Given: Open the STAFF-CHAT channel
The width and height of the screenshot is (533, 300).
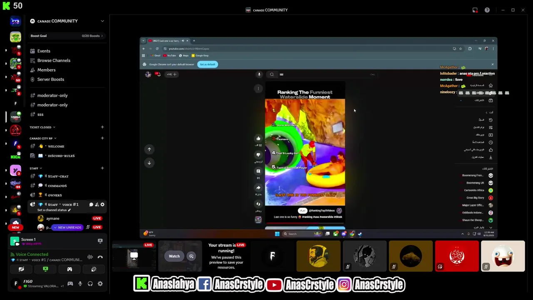Looking at the screenshot, I should coord(58,176).
